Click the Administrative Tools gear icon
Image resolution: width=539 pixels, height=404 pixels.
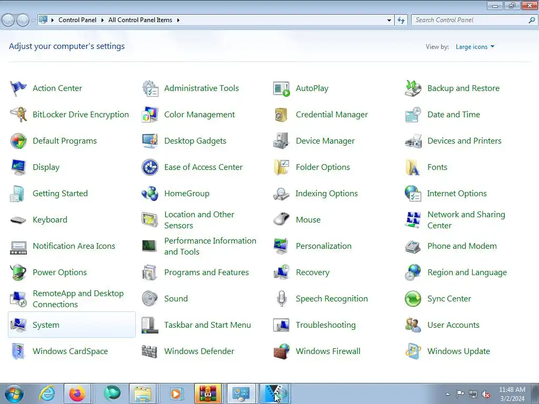click(150, 88)
